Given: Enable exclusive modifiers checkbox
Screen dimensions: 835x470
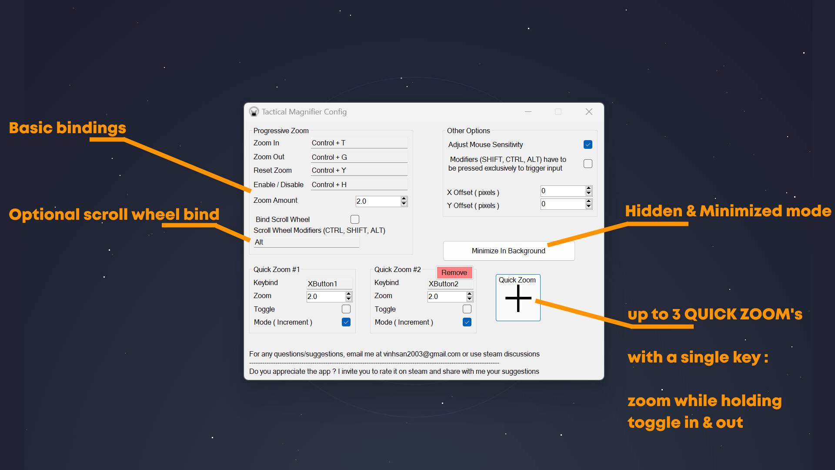Looking at the screenshot, I should (x=588, y=164).
